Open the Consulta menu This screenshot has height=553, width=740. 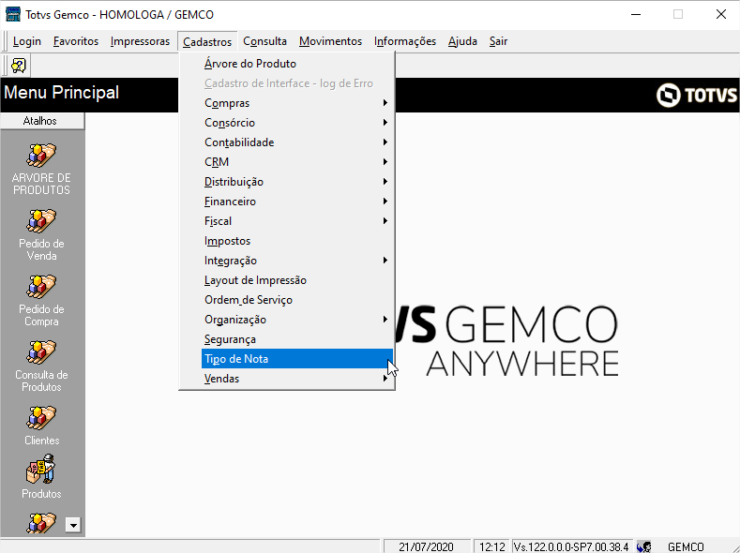[x=264, y=41]
